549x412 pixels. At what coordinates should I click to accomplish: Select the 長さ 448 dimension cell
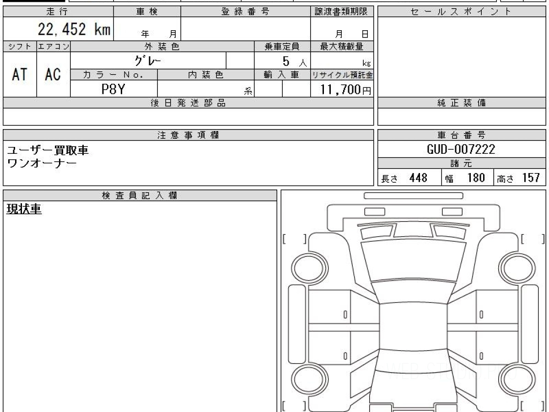[409, 178]
